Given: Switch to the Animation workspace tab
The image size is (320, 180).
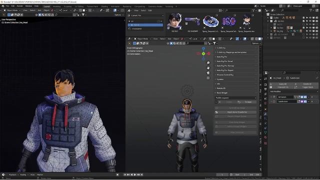Looking at the screenshot, I should point(115,6).
